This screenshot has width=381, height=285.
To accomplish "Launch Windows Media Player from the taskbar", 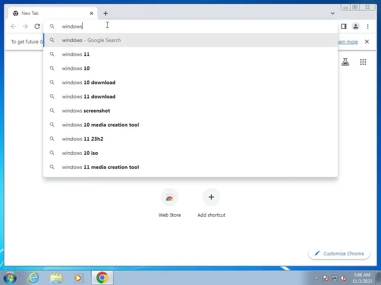I will (x=79, y=278).
